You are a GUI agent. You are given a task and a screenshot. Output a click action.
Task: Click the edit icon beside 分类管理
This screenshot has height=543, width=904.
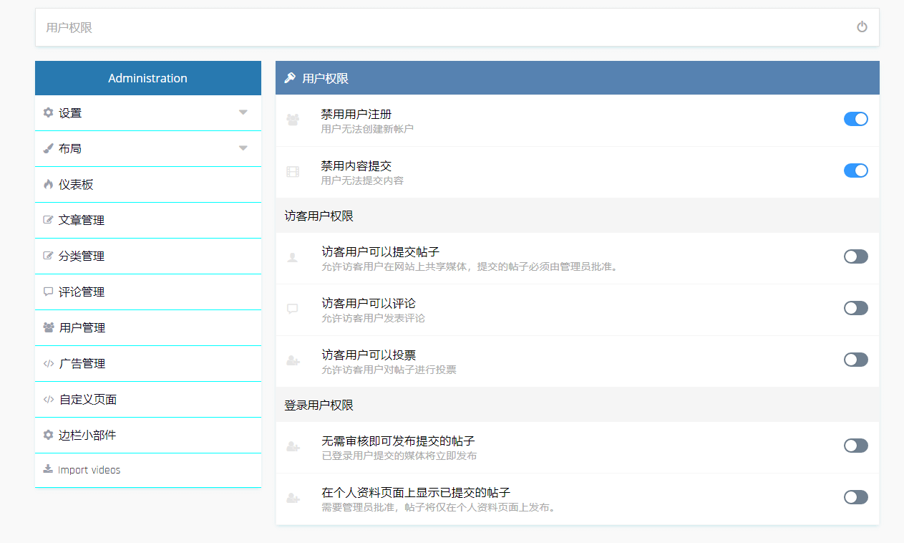(48, 256)
